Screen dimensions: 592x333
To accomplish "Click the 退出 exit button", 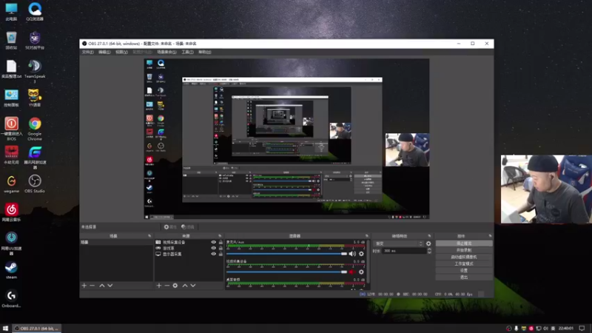I will [464, 277].
